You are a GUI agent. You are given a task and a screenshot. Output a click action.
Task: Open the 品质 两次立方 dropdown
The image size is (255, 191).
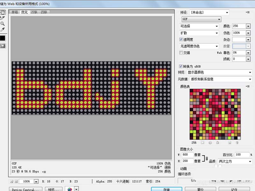pyautogui.click(x=235, y=161)
